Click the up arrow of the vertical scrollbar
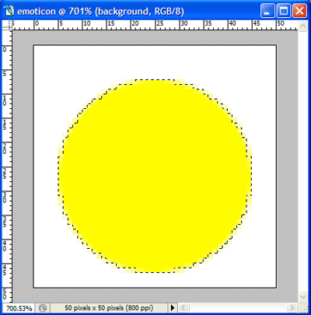Viewport: 311px width, 315px height. 303,26
